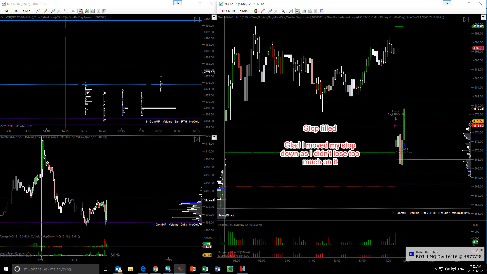Open the 5 Min interval dropdown in left window

(28, 11)
